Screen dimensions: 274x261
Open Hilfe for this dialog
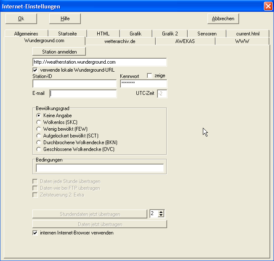tap(65, 19)
